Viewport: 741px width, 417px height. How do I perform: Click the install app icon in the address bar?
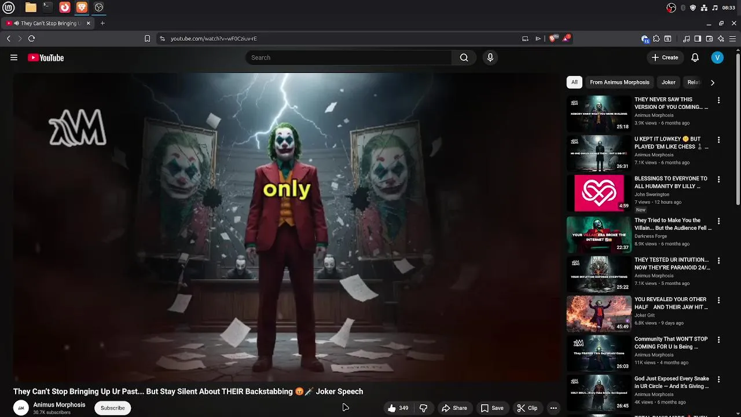[x=525, y=39]
